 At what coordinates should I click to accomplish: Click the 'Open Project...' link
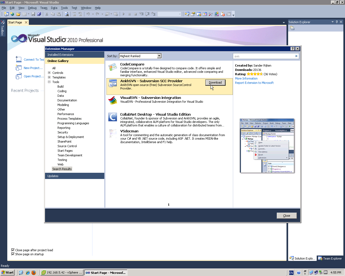coord(34,76)
